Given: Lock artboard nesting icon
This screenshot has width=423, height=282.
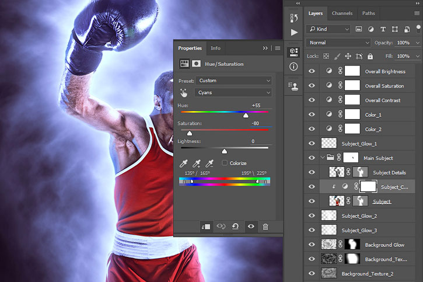Looking at the screenshot, I should (359, 56).
